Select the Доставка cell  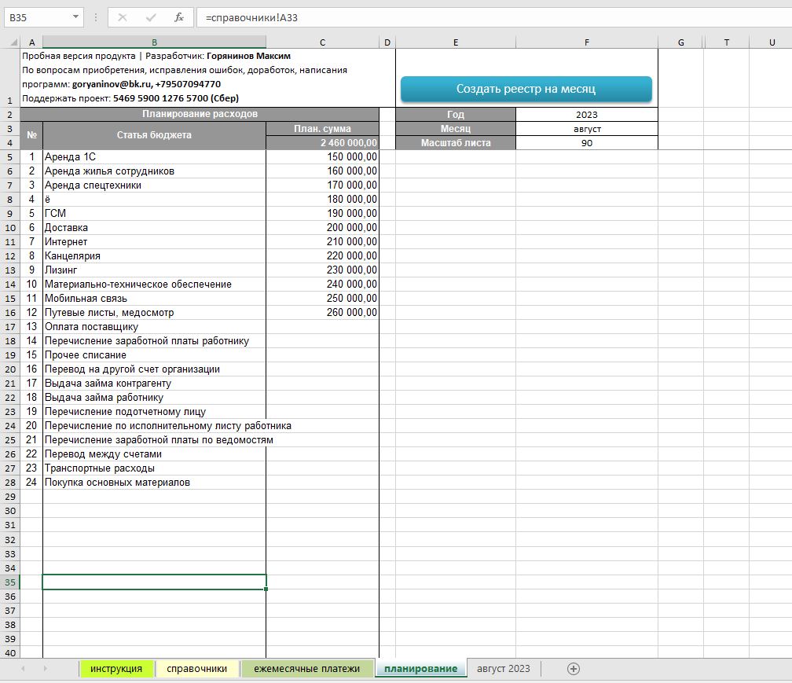pos(155,228)
